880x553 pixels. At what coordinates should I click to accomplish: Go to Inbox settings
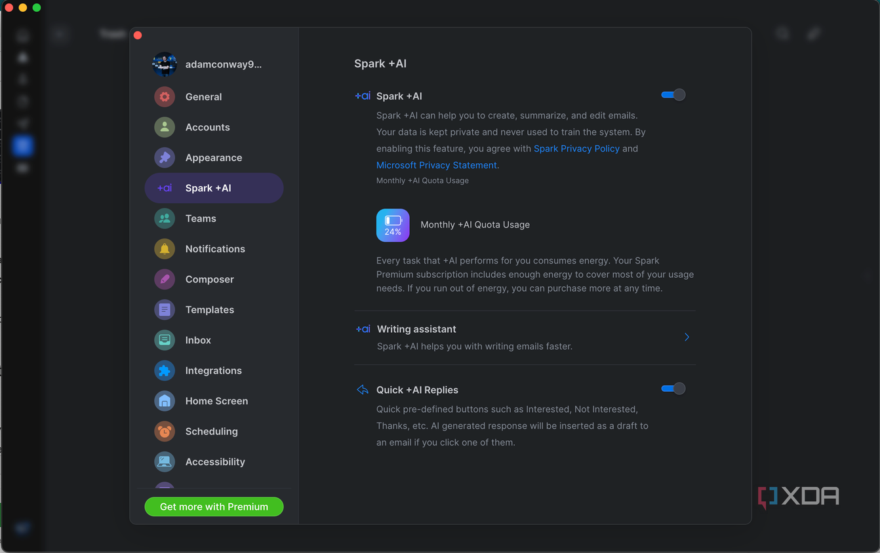point(214,340)
